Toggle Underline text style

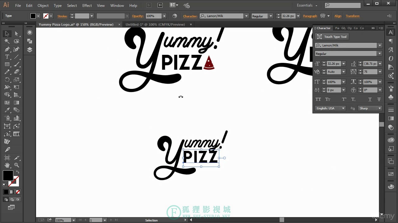point(370,99)
